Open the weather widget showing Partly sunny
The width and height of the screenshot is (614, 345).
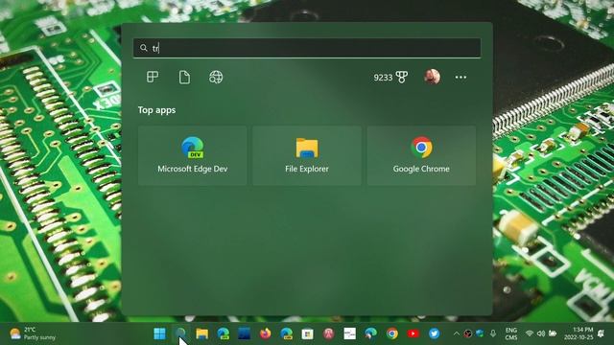[x=33, y=333]
